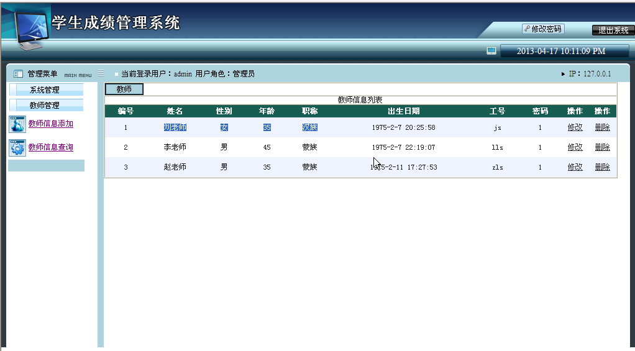635x351 pixels.
Task: Click the 年龄 column header
Action: (x=267, y=111)
